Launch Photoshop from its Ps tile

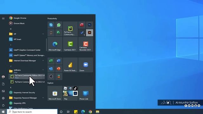89,25
